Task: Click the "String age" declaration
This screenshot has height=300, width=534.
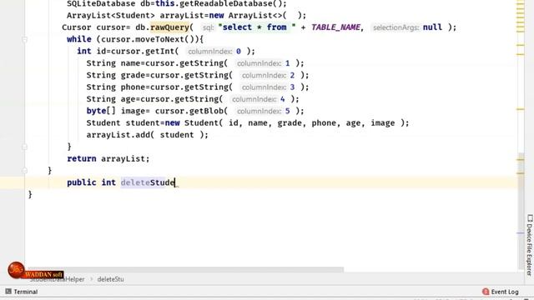Action: [x=111, y=99]
